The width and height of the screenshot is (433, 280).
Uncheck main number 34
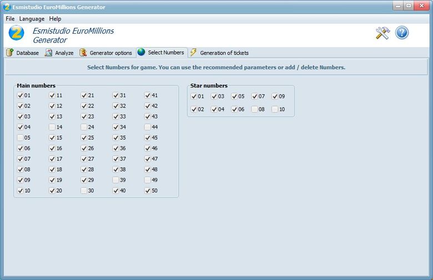tap(115, 127)
